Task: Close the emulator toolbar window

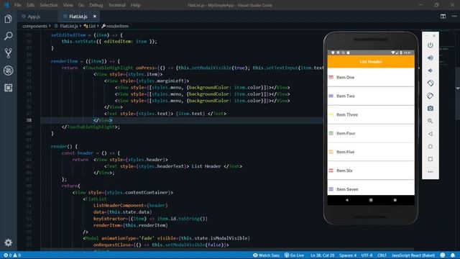Action: [x=434, y=35]
